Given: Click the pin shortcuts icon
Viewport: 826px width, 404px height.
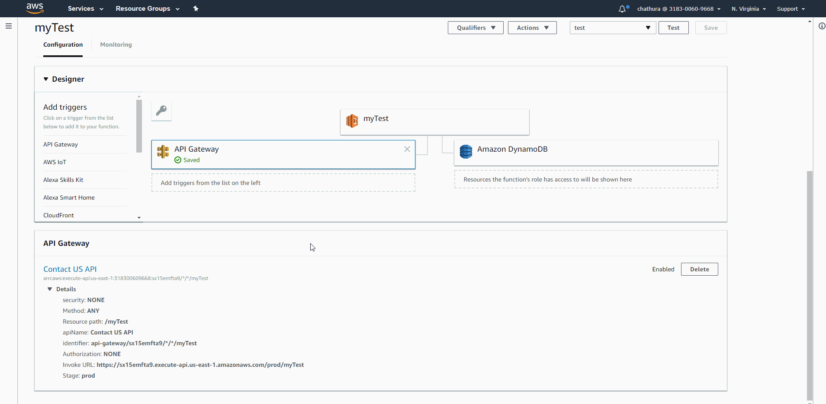Looking at the screenshot, I should pos(196,9).
